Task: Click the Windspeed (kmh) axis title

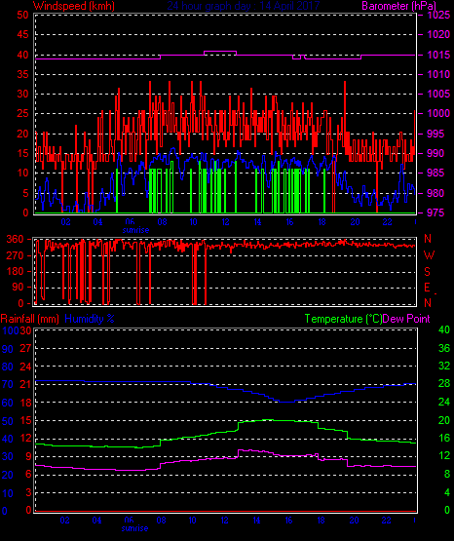Action: click(x=74, y=6)
